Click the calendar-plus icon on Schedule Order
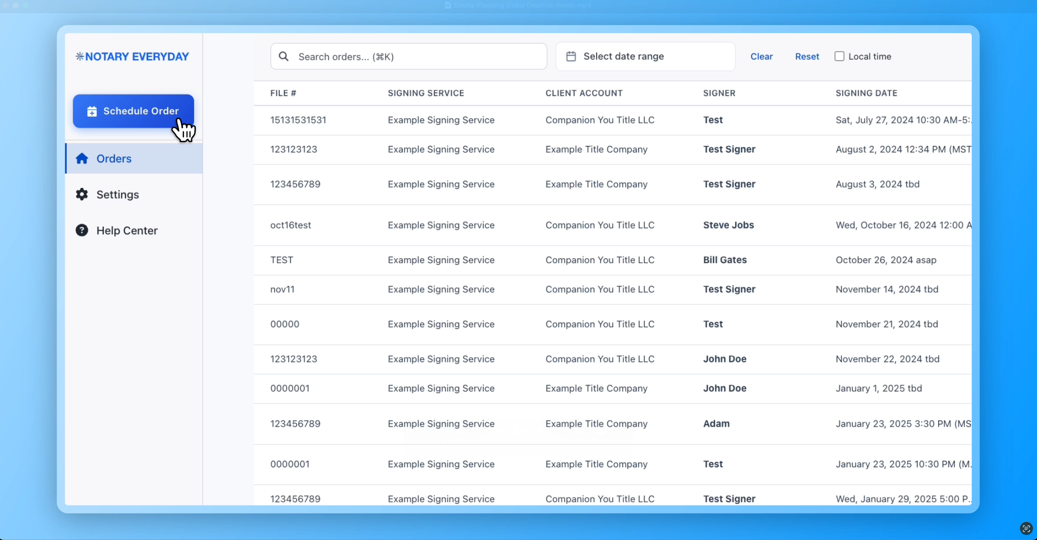 coord(92,111)
